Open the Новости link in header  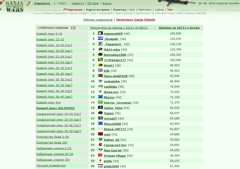(x=78, y=3)
